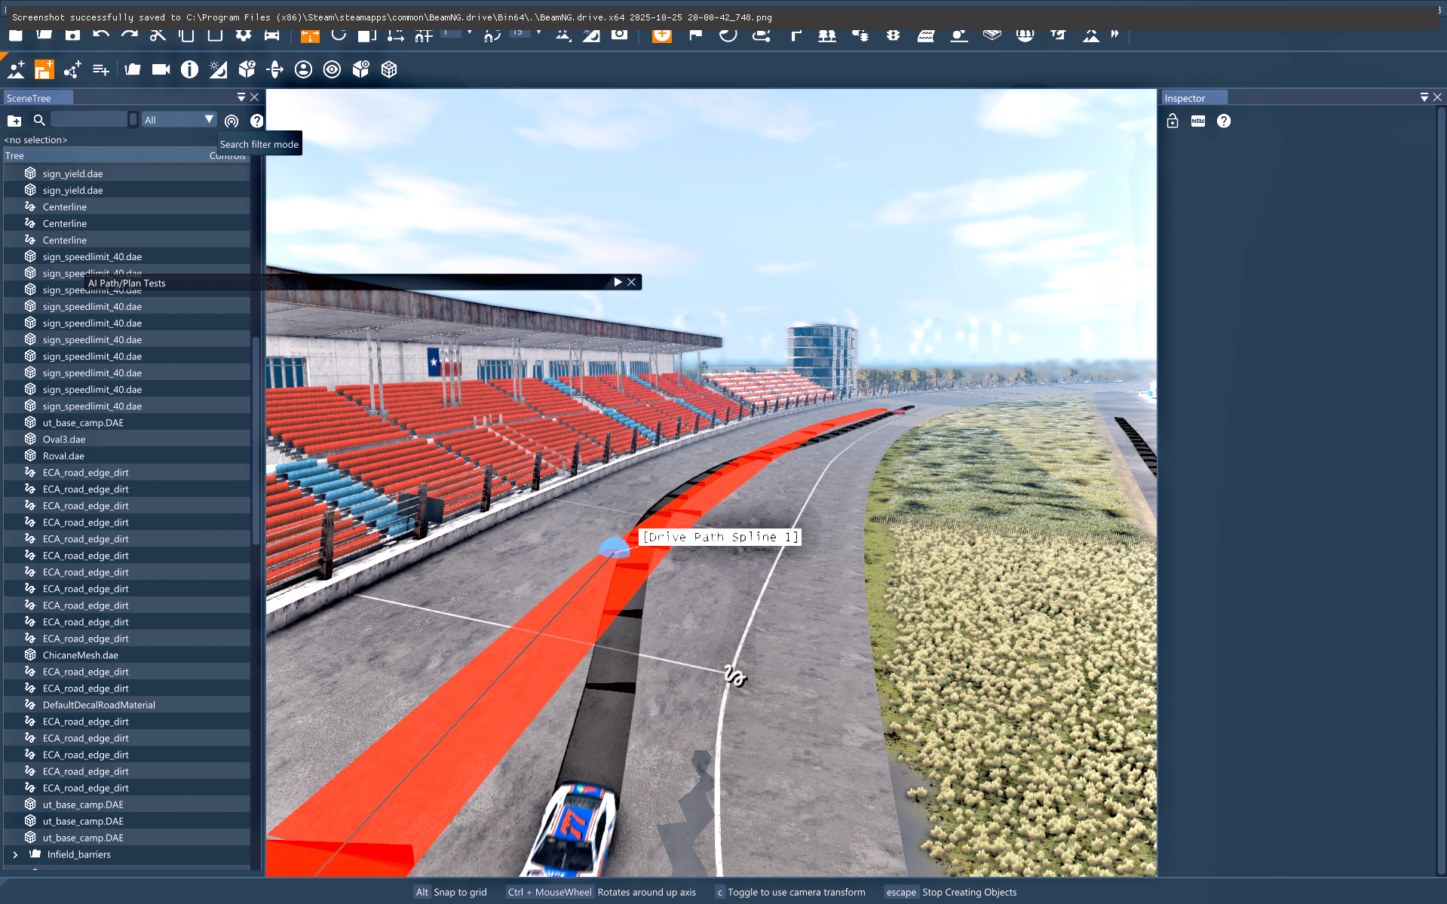Open the SceneTree panel options dropdown arrow
Image resolution: width=1447 pixels, height=904 pixels.
[241, 97]
